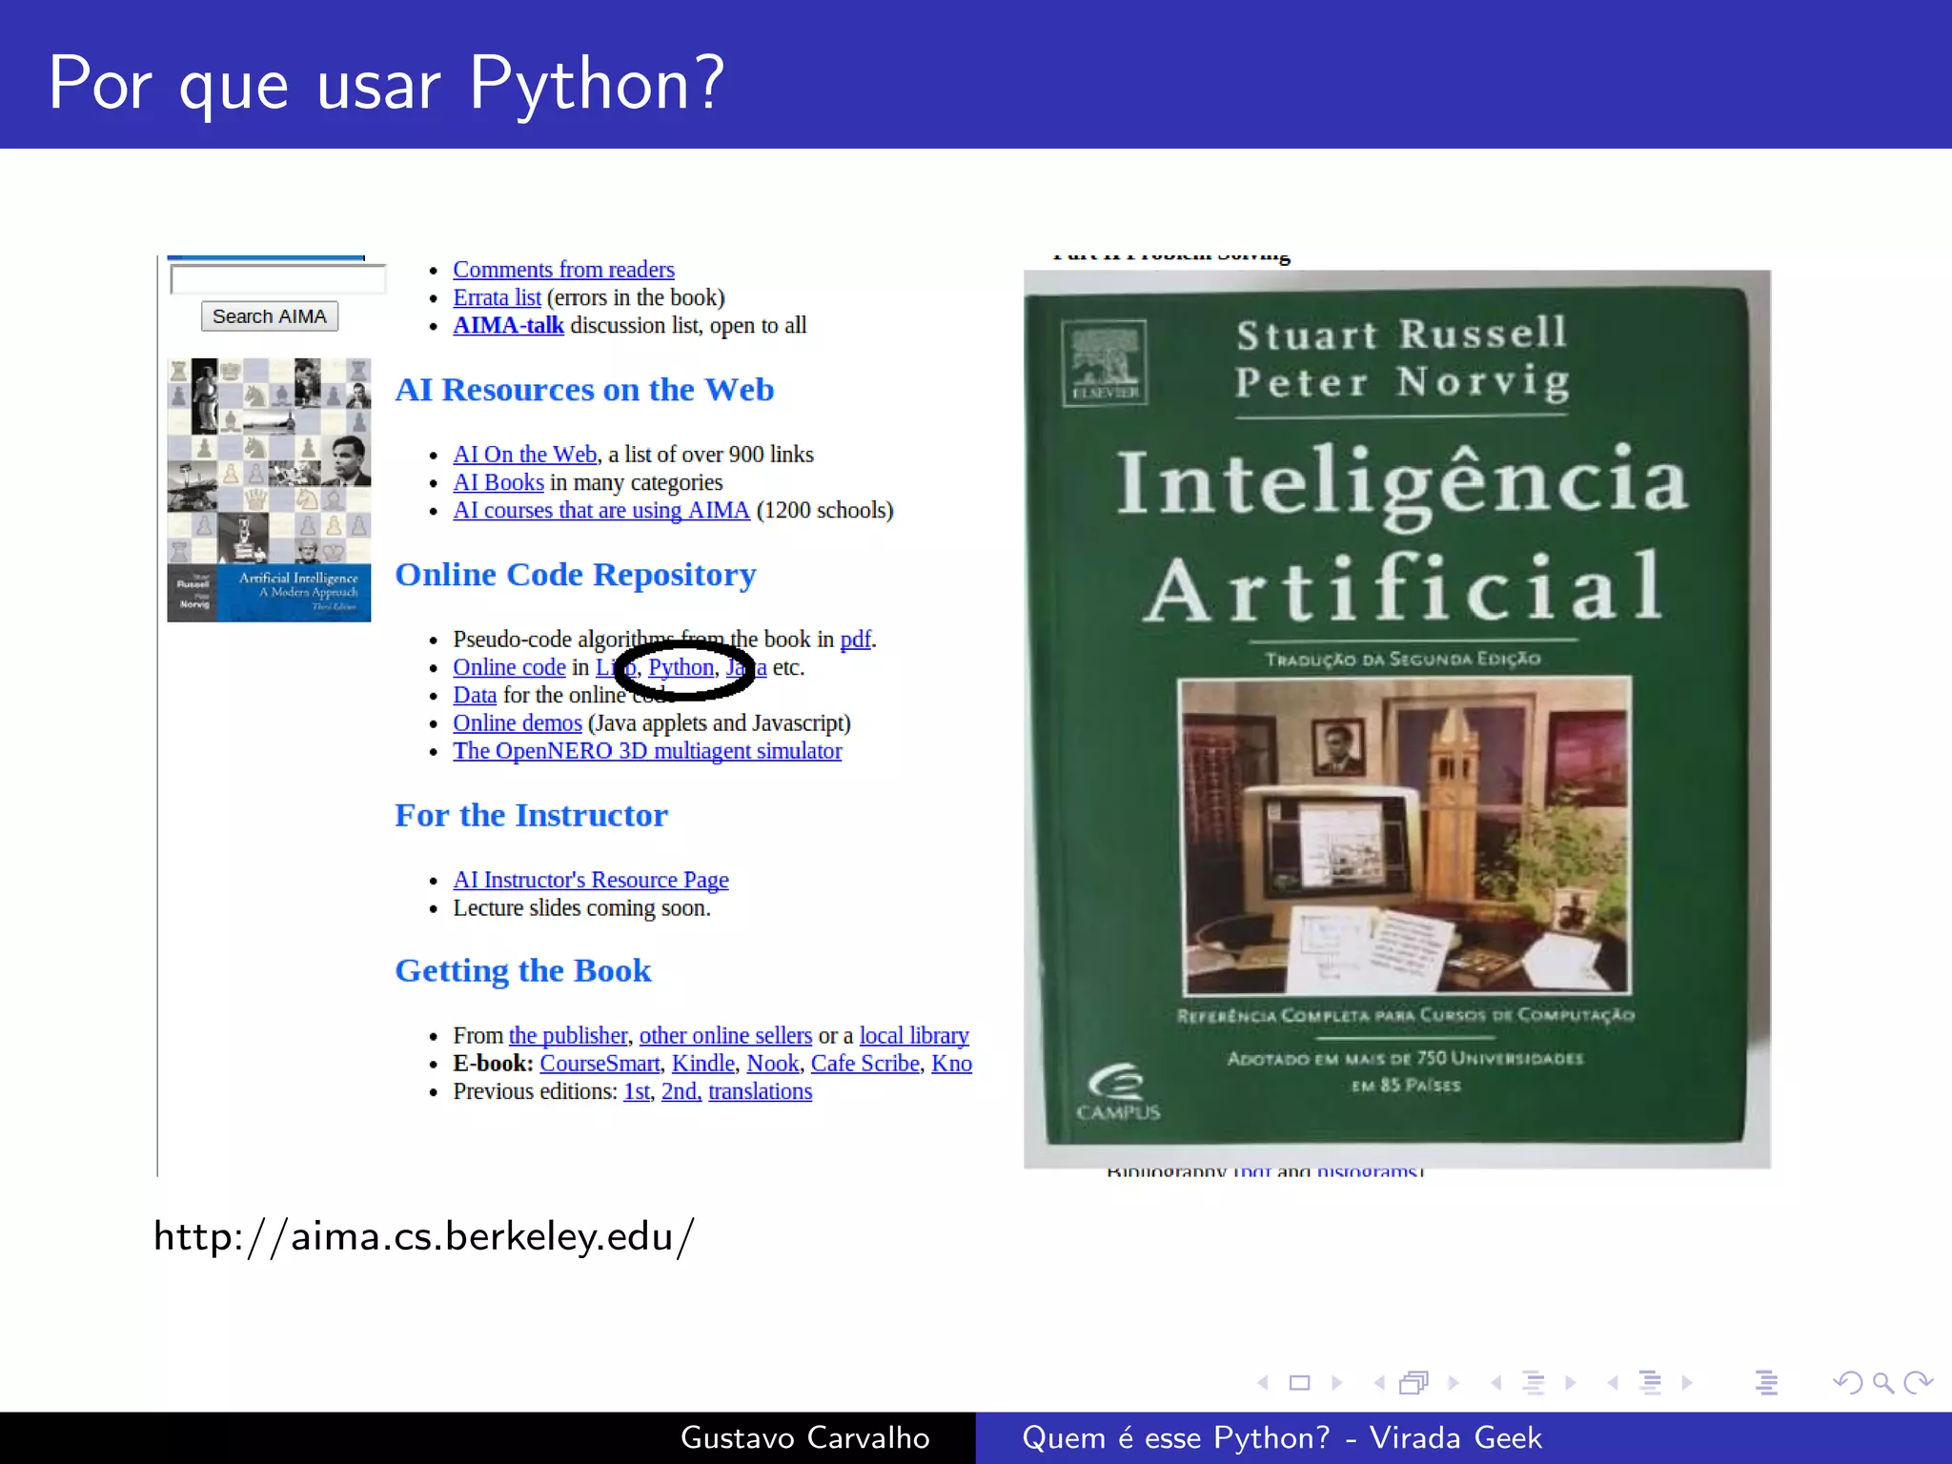Open AI Instructor's Resource Page link
The height and width of the screenshot is (1464, 1952).
591,880
